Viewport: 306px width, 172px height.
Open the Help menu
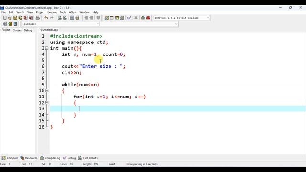tap(96, 12)
